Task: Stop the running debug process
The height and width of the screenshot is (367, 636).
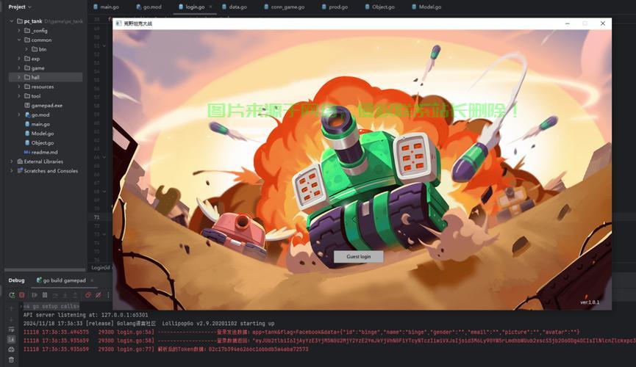Action: (22, 295)
